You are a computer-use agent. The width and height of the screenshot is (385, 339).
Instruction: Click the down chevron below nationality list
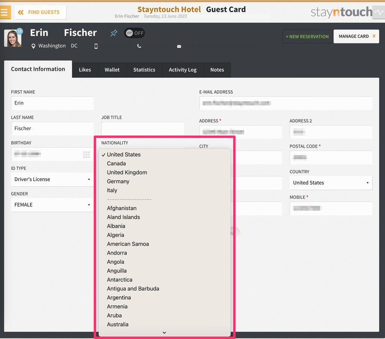tap(164, 333)
